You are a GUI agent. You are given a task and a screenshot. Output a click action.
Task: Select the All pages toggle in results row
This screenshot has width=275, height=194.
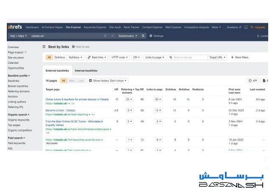pyautogui.click(x=63, y=80)
